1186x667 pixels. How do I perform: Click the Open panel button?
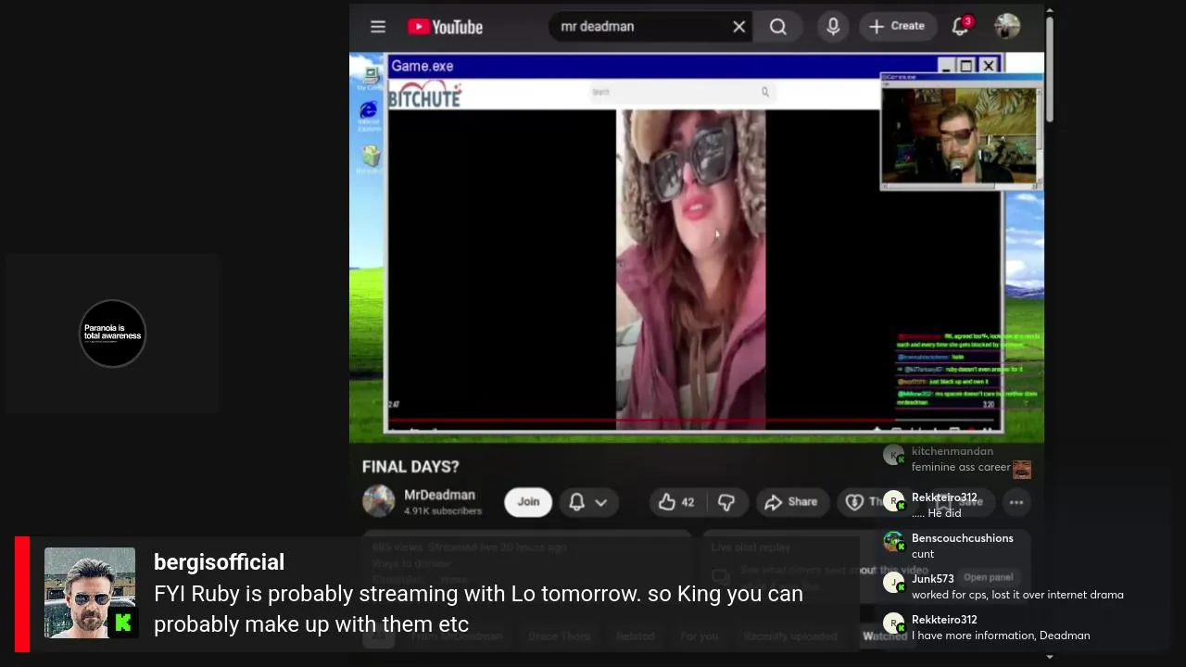pos(989,577)
